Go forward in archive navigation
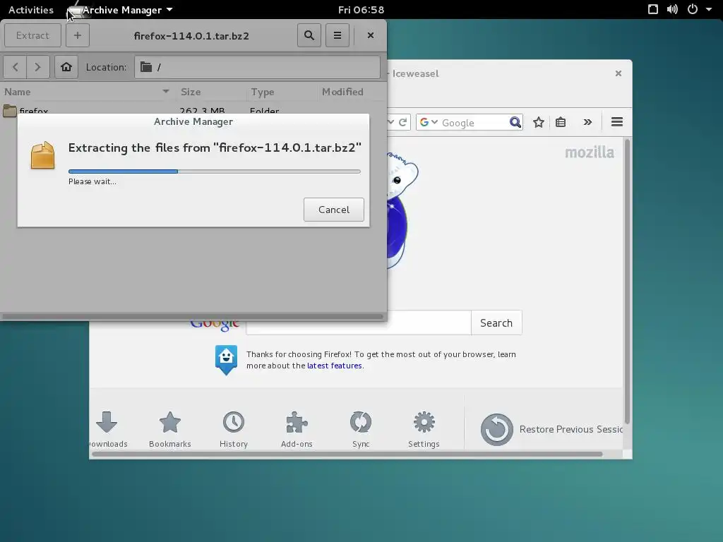 (x=38, y=67)
